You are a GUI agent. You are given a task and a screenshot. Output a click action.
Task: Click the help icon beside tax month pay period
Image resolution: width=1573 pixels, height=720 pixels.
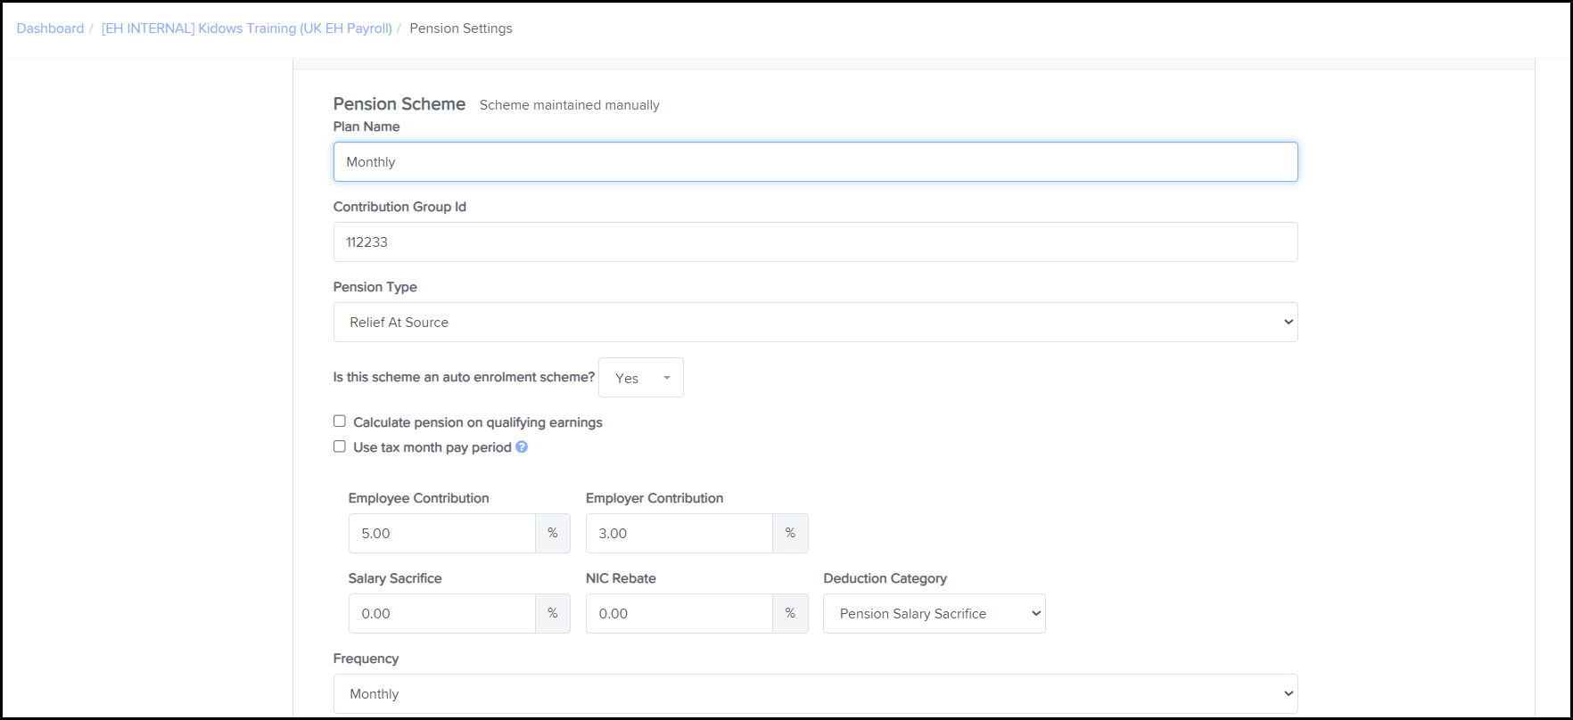[522, 447]
